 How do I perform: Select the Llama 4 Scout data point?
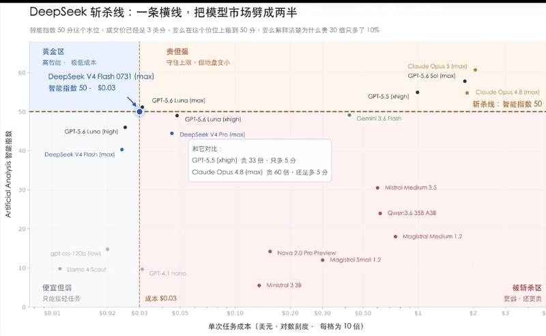(60, 268)
